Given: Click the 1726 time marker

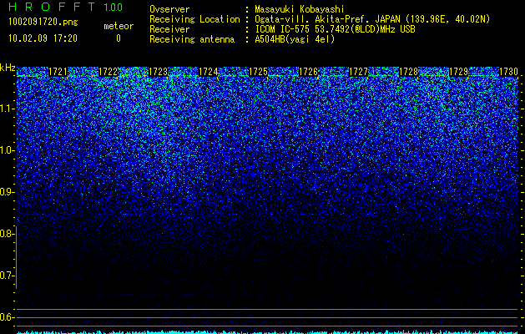Looking at the screenshot, I should click(308, 72).
